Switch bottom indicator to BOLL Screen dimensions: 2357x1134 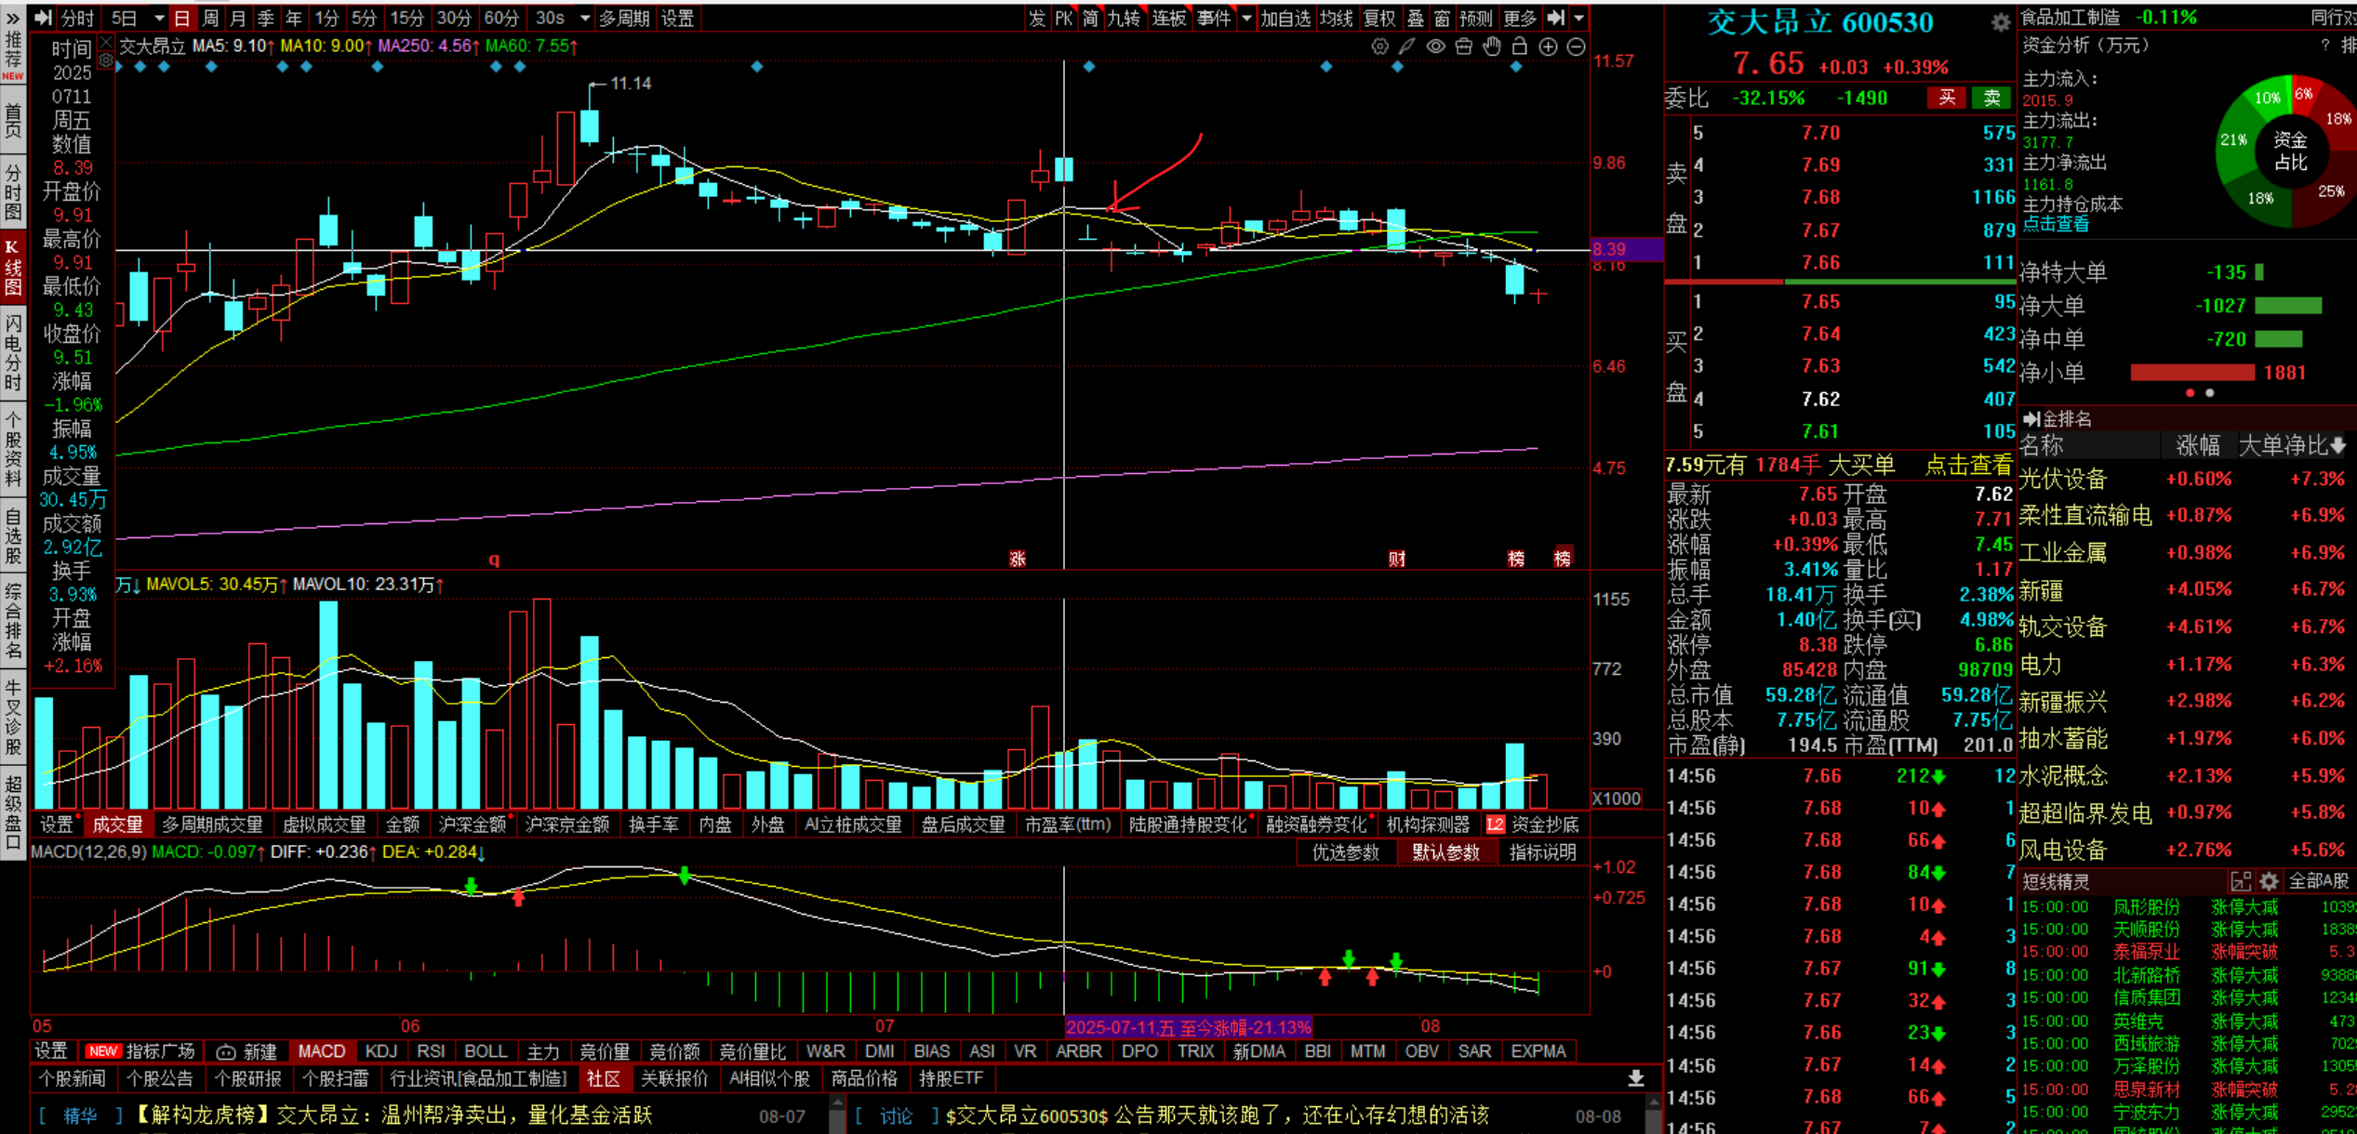[x=486, y=1051]
